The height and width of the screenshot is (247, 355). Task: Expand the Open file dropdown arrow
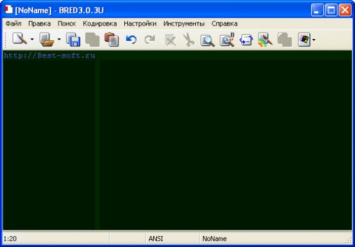point(59,40)
